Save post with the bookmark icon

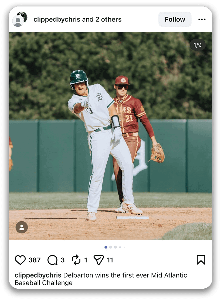coord(201,260)
